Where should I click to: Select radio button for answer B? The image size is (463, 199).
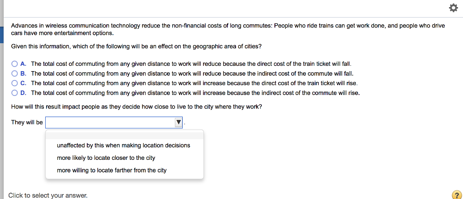pyautogui.click(x=15, y=73)
